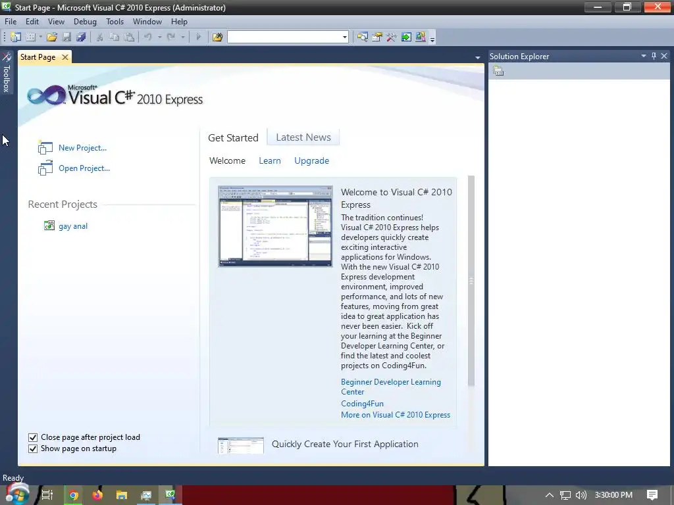This screenshot has width=674, height=505.
Task: Toggle the Solution Explorer auto-hide pin
Action: (x=654, y=57)
